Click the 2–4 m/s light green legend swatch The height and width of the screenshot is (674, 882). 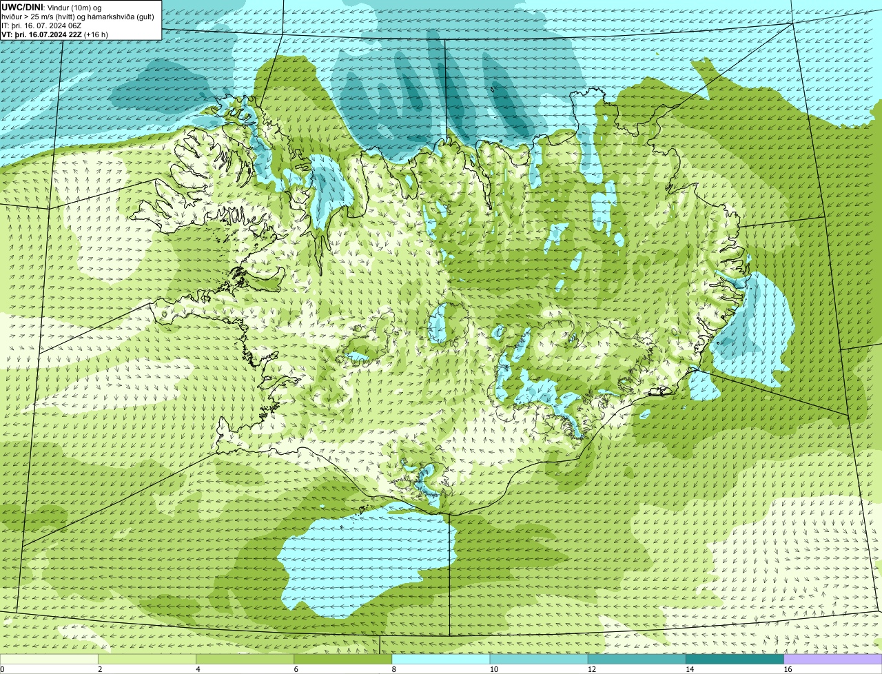click(147, 659)
